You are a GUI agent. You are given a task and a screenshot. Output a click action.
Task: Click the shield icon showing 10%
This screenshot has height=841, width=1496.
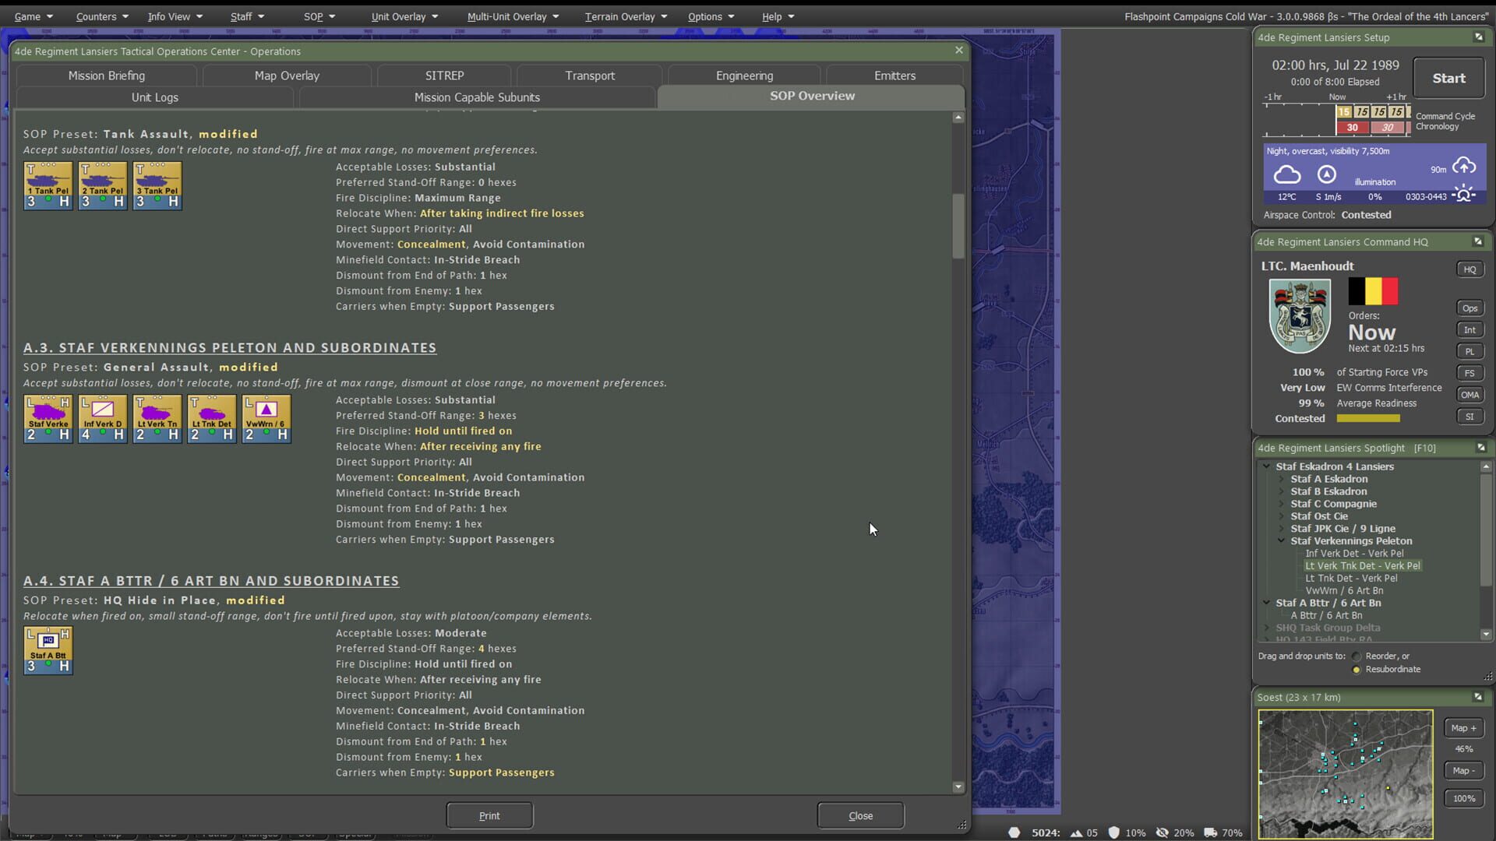pyautogui.click(x=1116, y=832)
